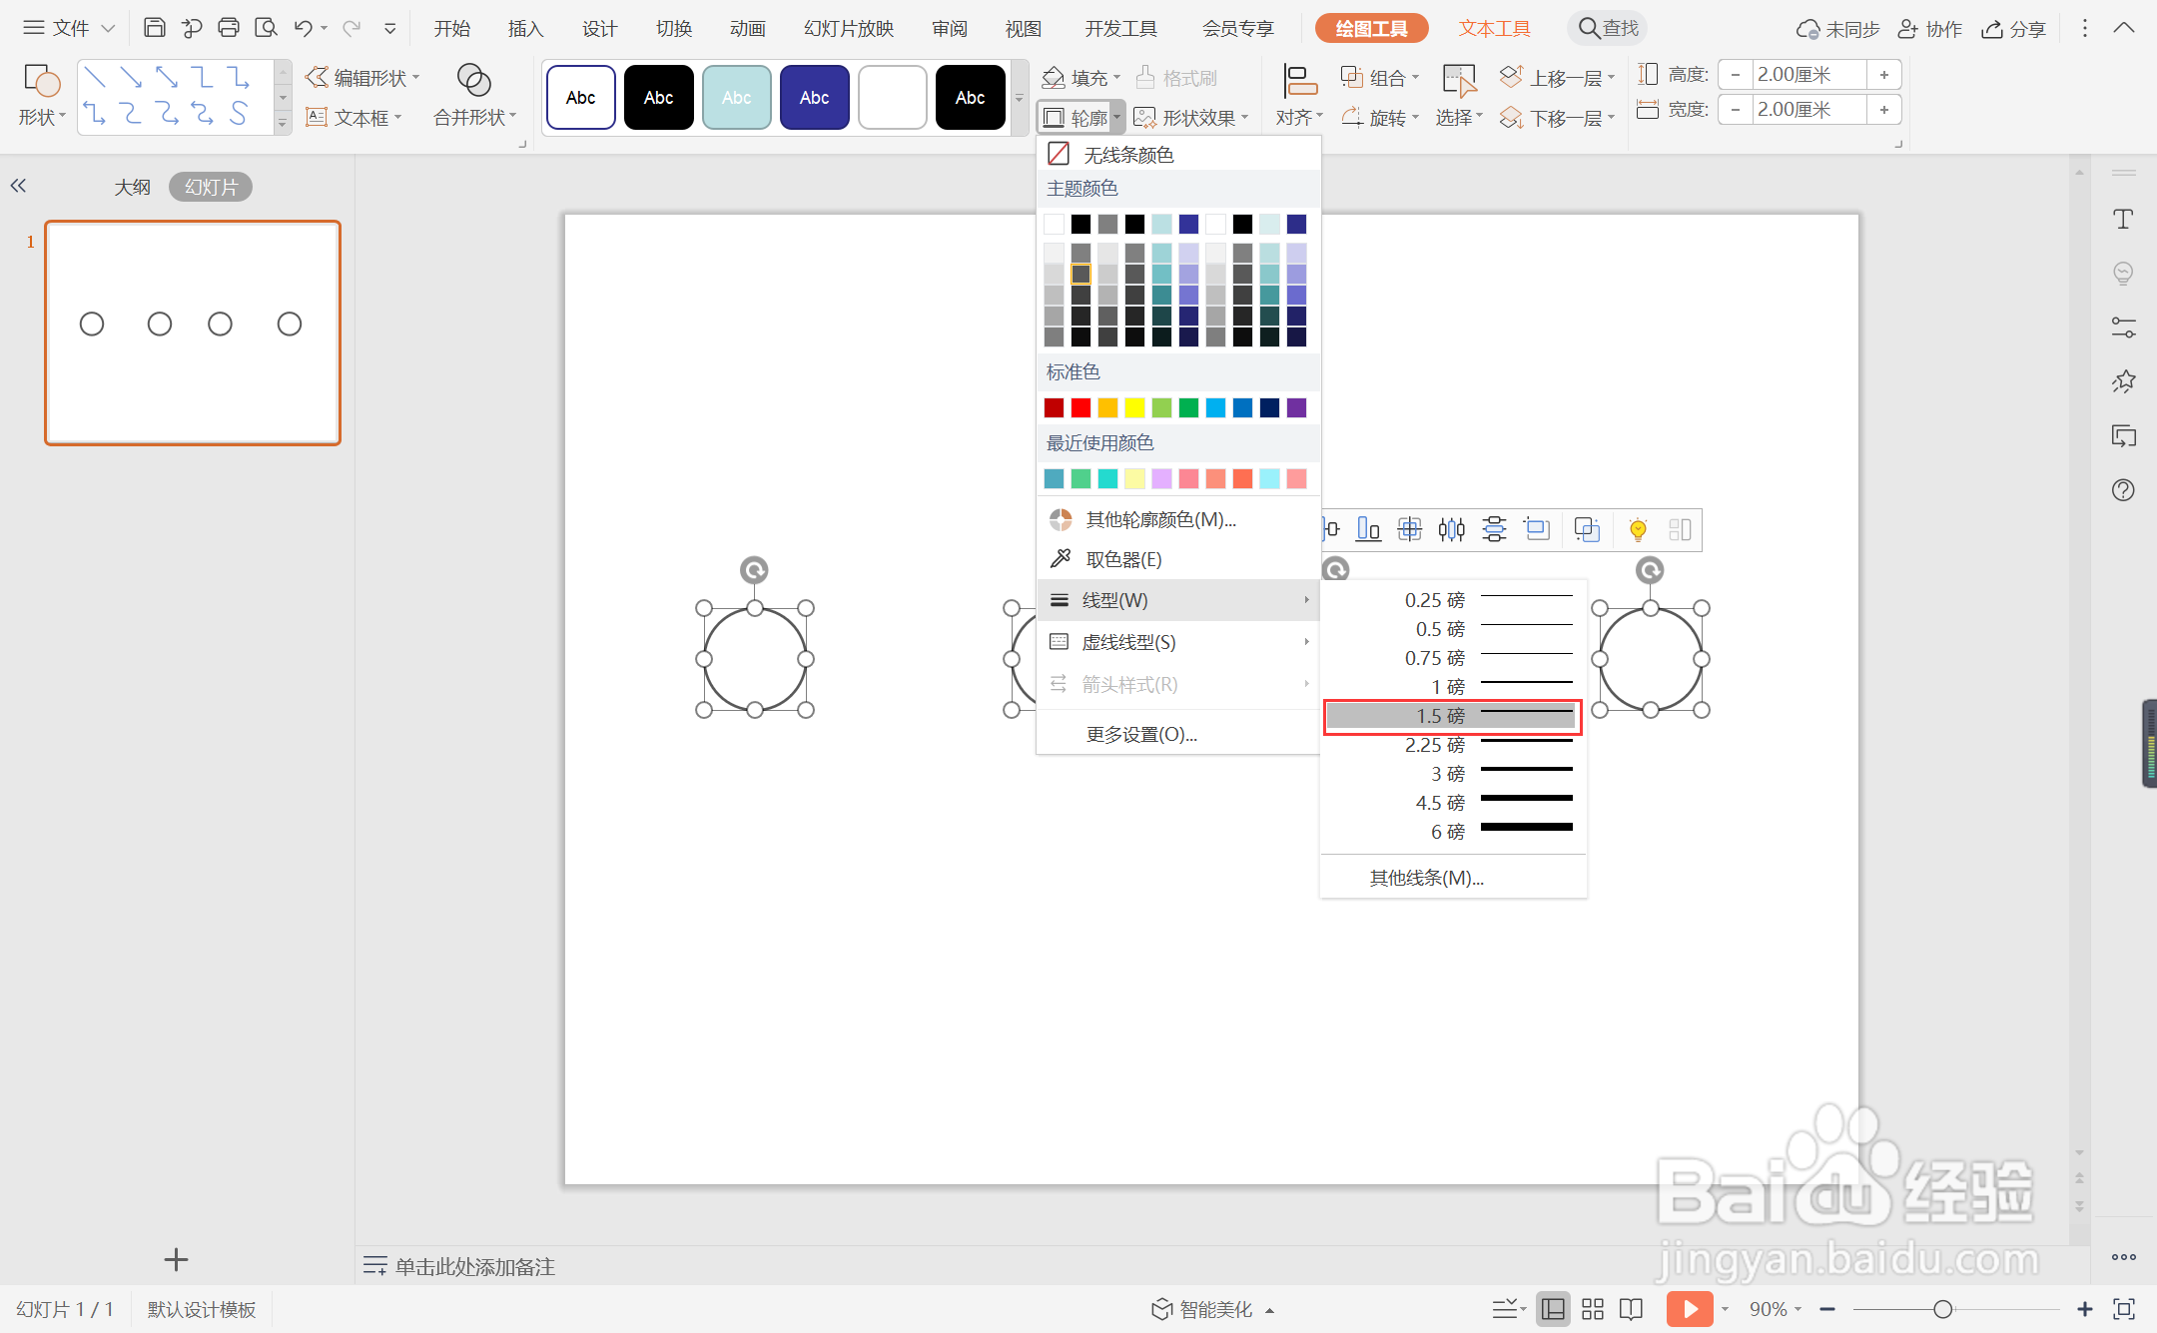The width and height of the screenshot is (2157, 1333).
Task: Switch to 大纲 outline pane
Action: [x=132, y=187]
